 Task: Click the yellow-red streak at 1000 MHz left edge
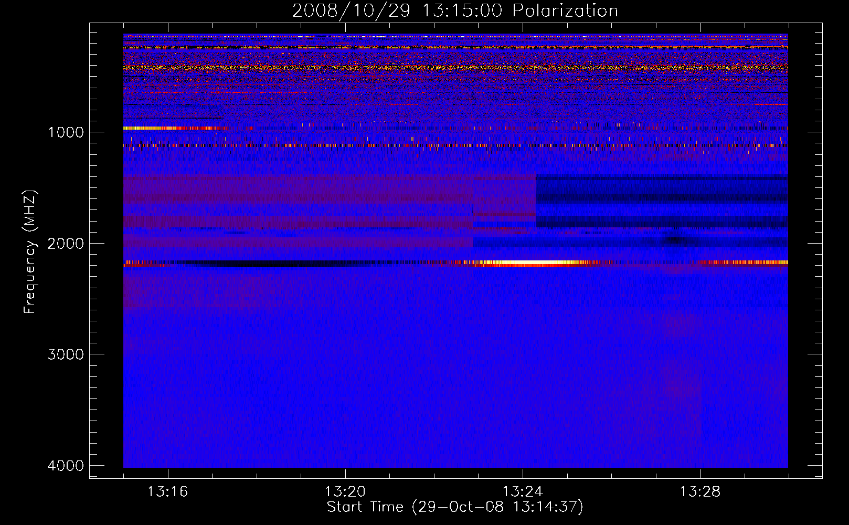[x=175, y=128]
